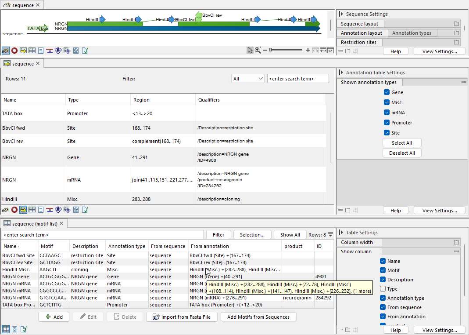Click the fit width zoom icon
Viewport: 469px width, 335px height.
(323, 51)
